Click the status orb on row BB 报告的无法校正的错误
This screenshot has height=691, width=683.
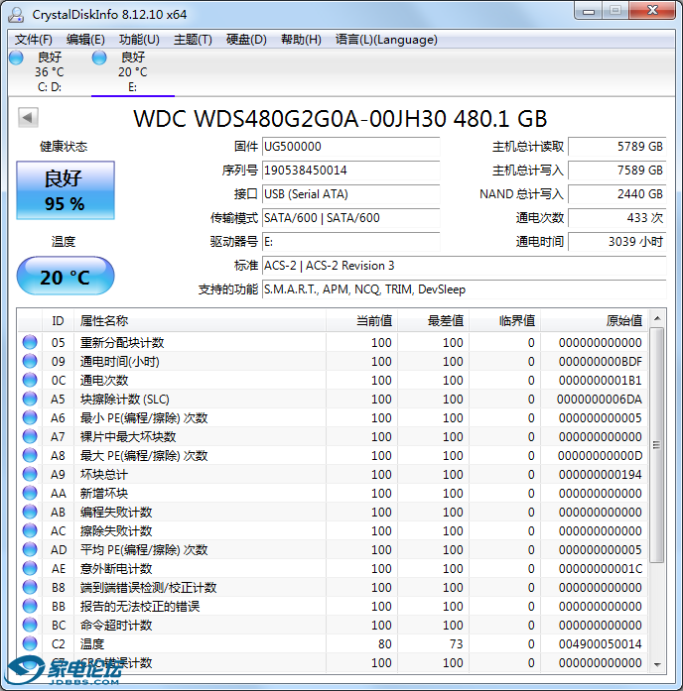tap(30, 606)
